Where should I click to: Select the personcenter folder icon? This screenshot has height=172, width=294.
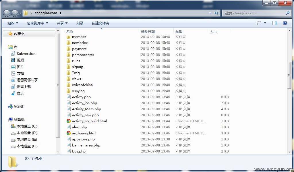(68, 55)
